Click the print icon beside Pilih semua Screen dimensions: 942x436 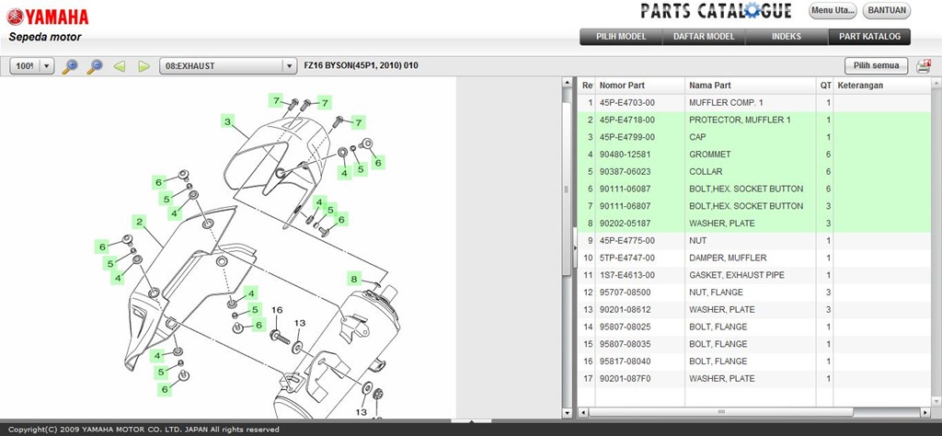tap(924, 65)
